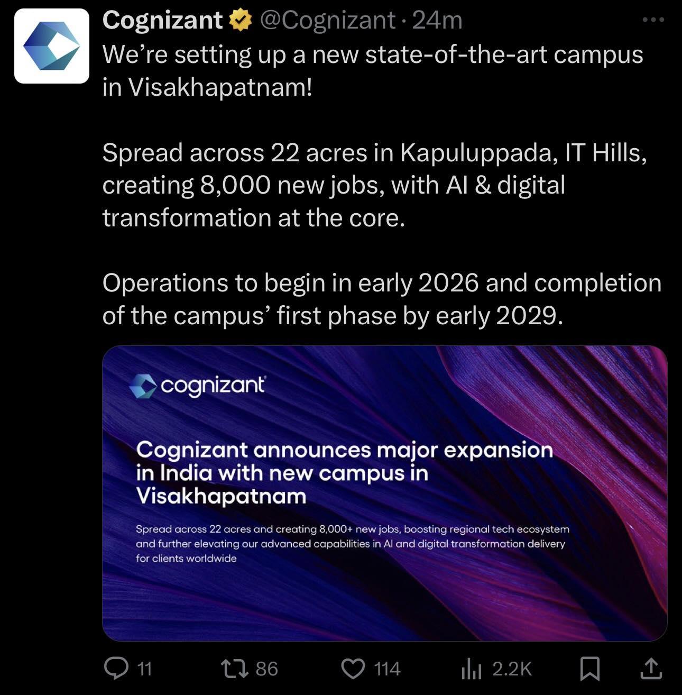Click the cognizant logo inside the image
The width and height of the screenshot is (682, 695).
click(x=198, y=386)
